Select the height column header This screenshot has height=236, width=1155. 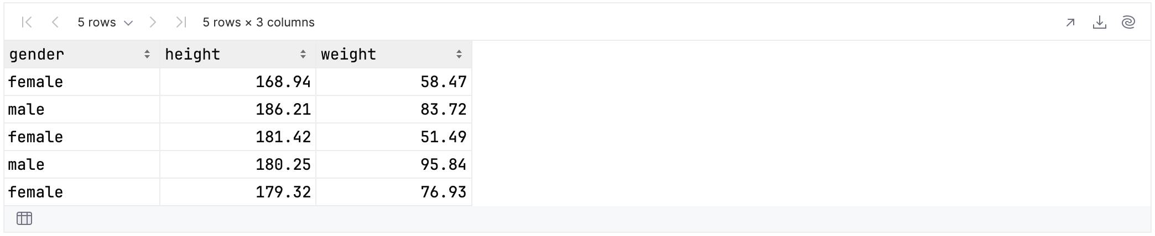[238, 54]
